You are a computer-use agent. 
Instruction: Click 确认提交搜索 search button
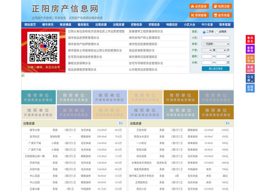(216, 69)
